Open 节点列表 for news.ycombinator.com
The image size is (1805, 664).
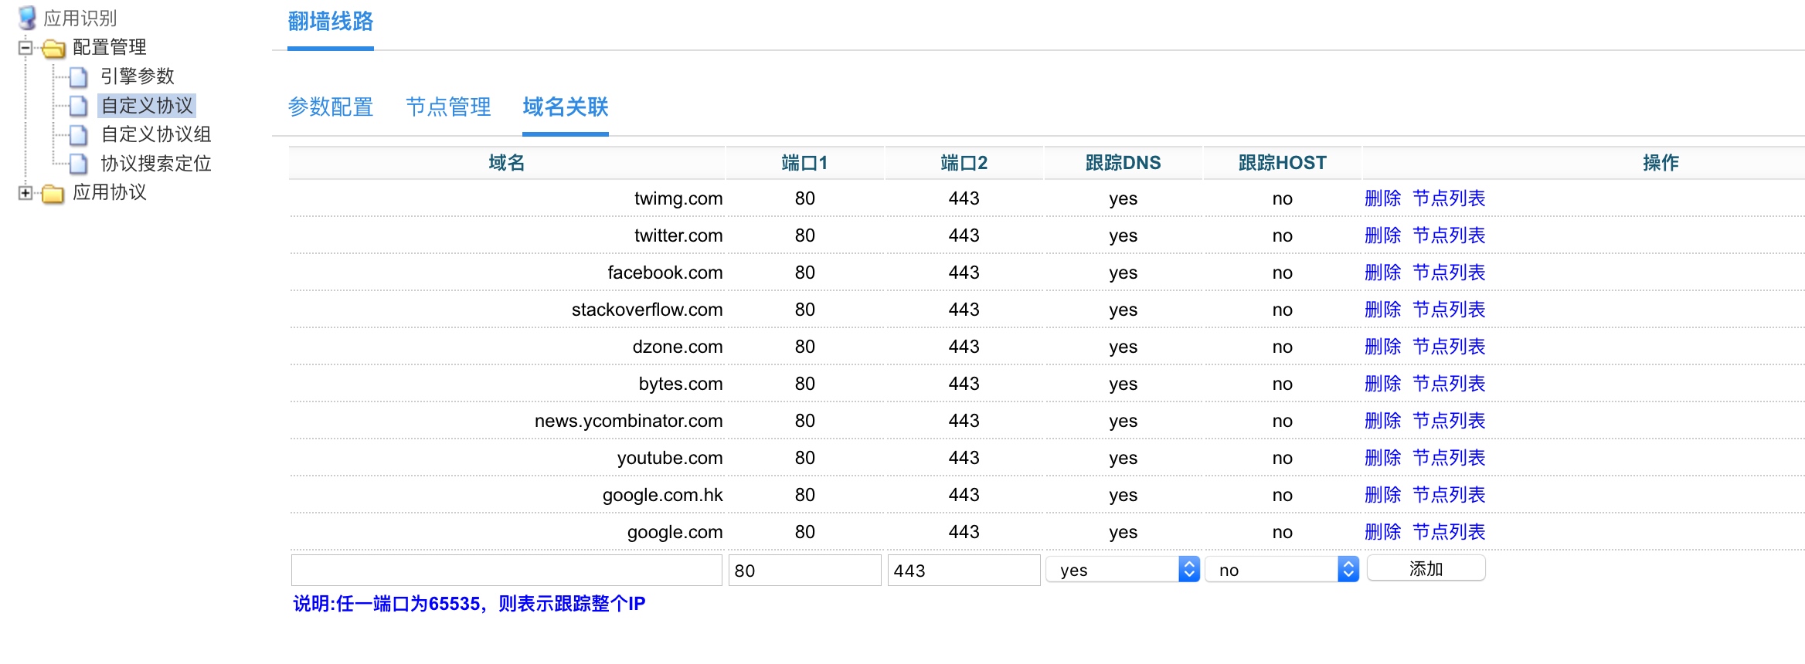coord(1449,421)
